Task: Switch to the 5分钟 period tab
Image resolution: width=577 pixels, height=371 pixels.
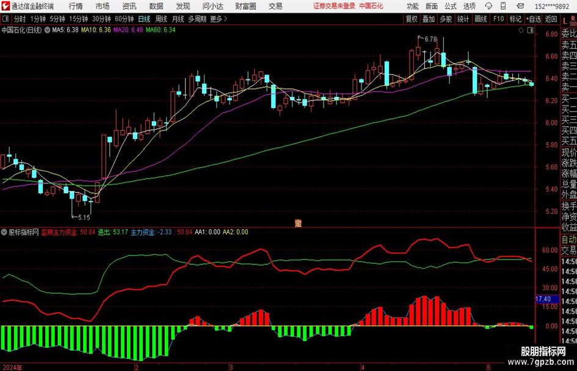Action: point(57,19)
